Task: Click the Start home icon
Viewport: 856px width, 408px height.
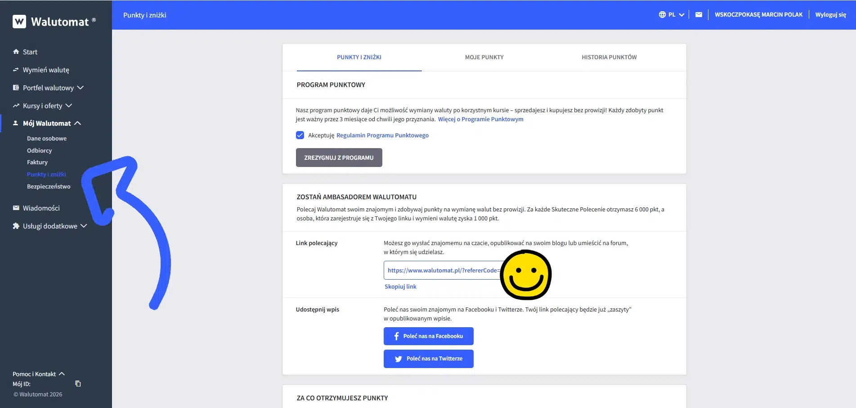Action: tap(16, 52)
